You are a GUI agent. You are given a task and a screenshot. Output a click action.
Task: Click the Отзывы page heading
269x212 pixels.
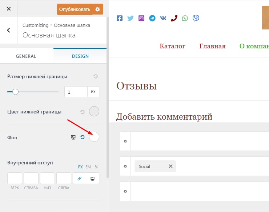(x=137, y=86)
